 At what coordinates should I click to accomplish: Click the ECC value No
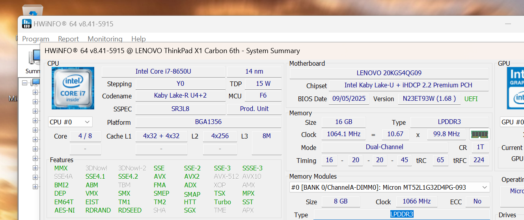[477, 202]
